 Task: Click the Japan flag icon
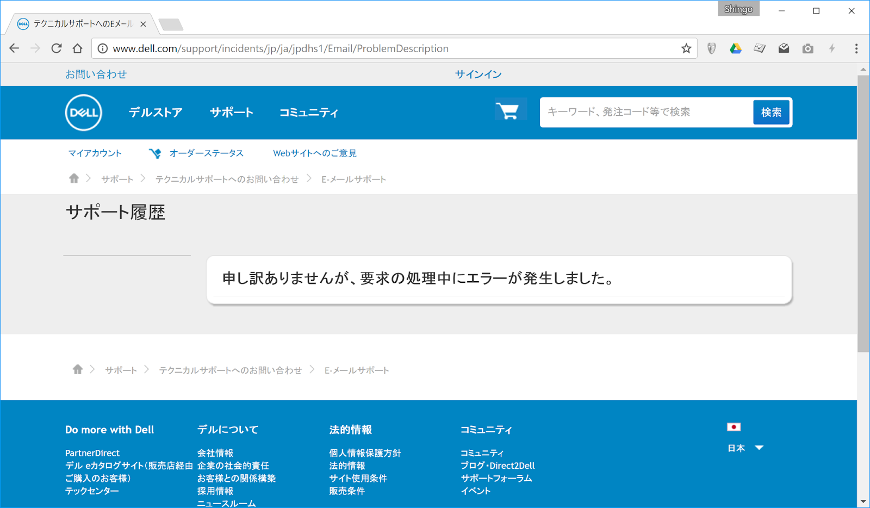(x=734, y=427)
